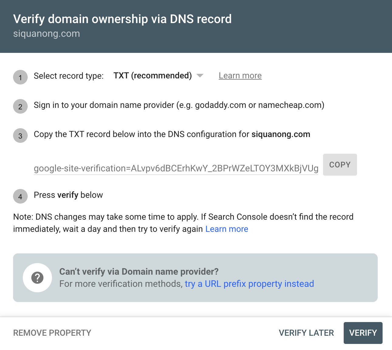Select the google-site-verification TXT record text

(176, 168)
